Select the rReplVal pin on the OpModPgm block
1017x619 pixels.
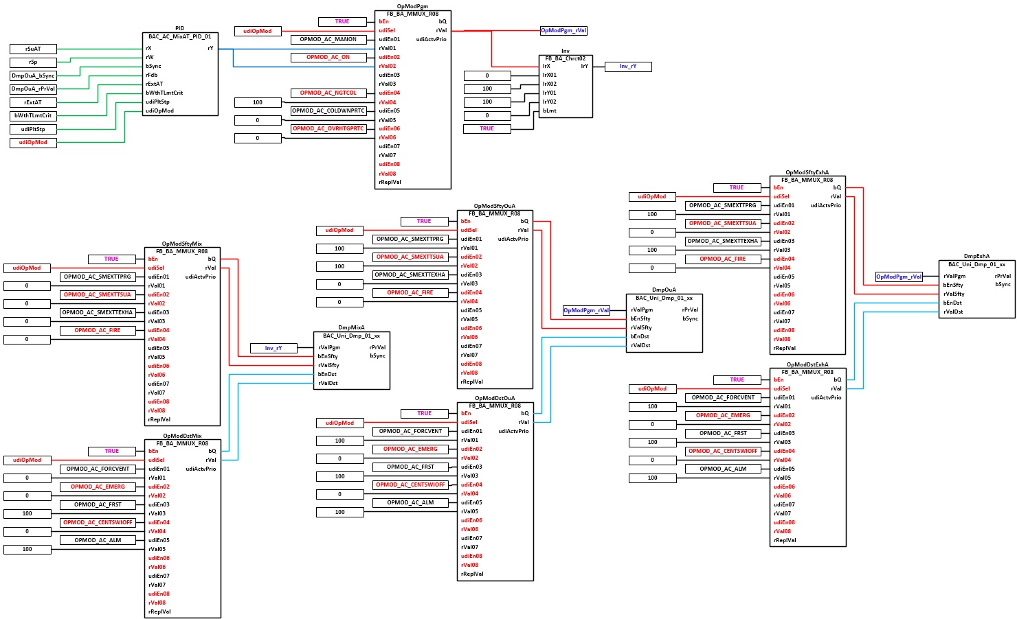tap(390, 182)
